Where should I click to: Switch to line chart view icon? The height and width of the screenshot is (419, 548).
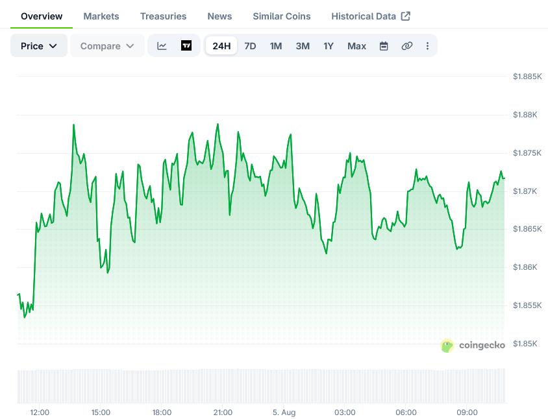click(x=162, y=46)
